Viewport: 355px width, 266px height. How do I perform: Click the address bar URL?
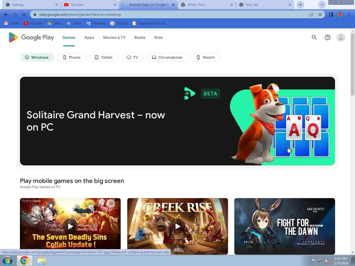click(x=80, y=14)
